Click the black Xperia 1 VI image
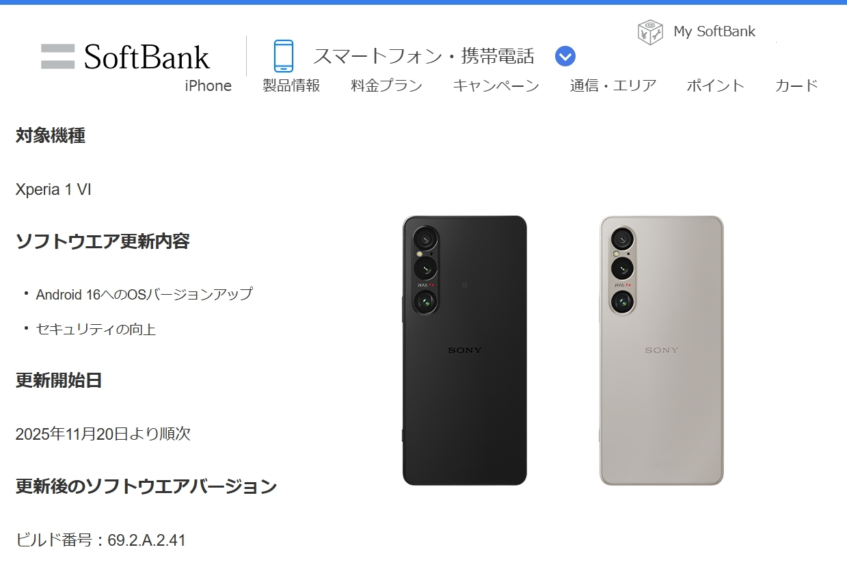 click(464, 351)
